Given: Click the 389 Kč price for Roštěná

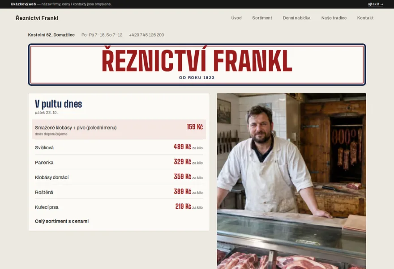Looking at the screenshot, I should pyautogui.click(x=182, y=191).
